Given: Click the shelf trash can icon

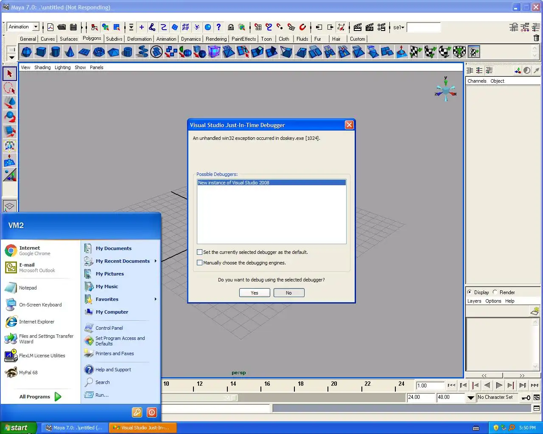Looking at the screenshot, I should [x=536, y=38].
